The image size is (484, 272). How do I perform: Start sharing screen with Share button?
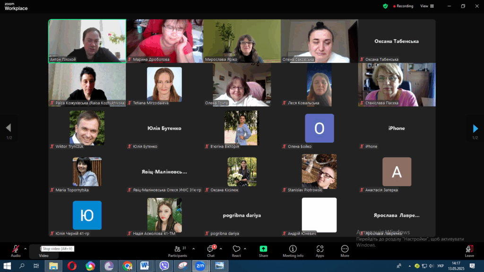coord(263,249)
